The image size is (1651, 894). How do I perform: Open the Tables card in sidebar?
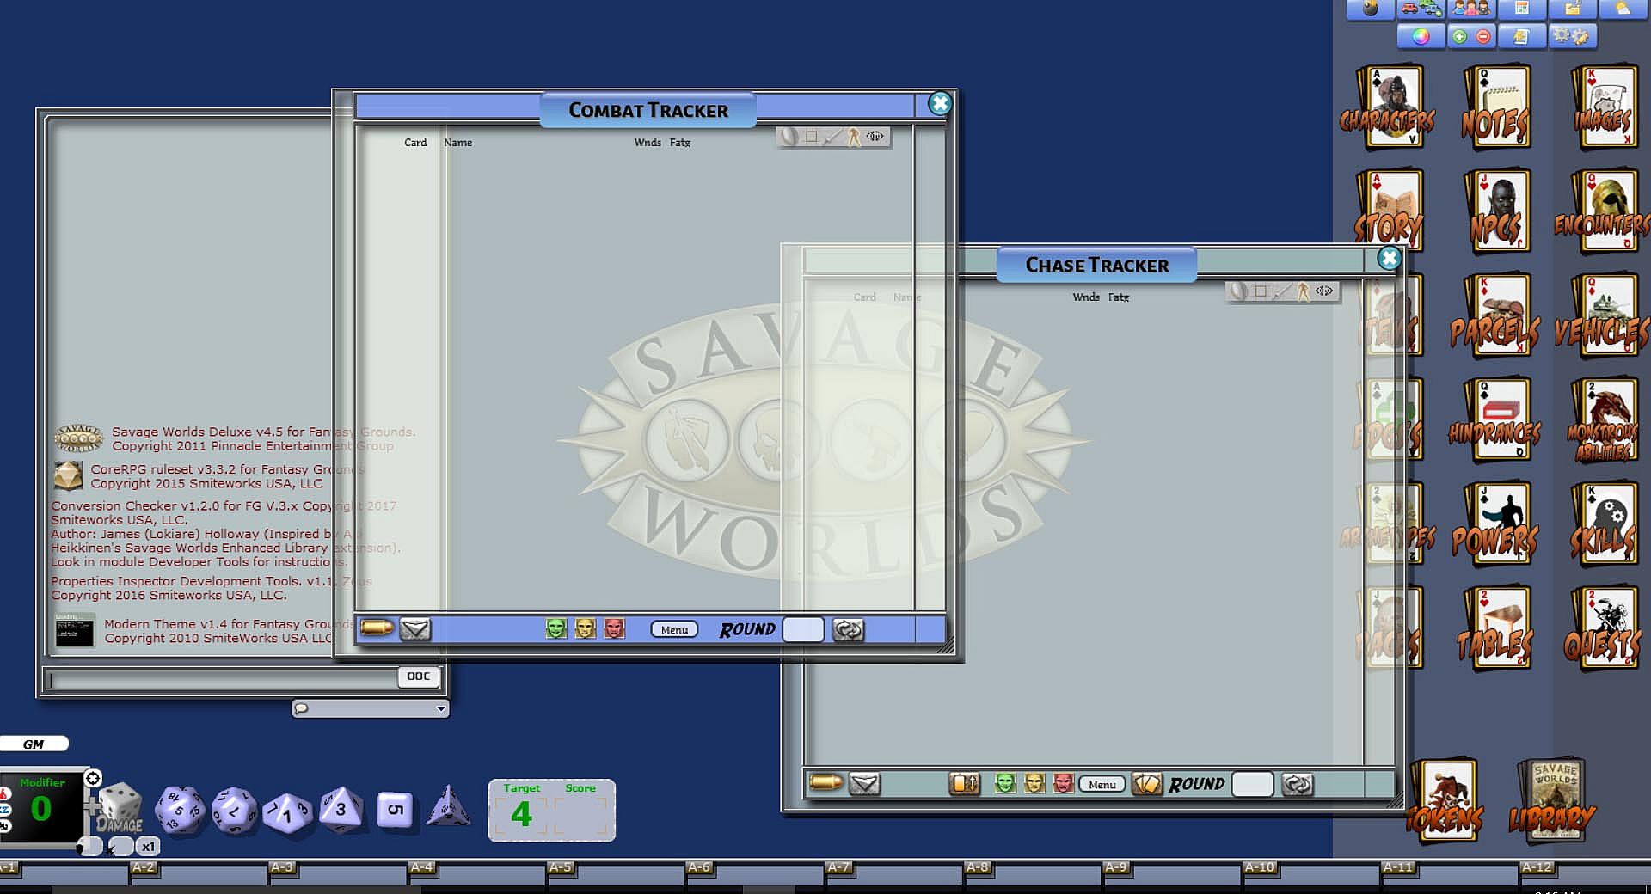point(1496,629)
